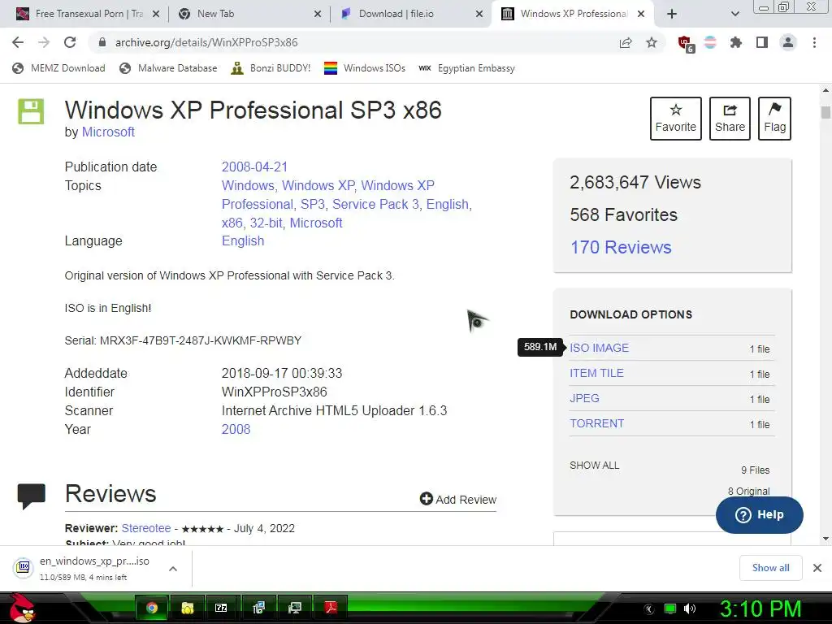Screen dimensions: 832x624
Task: Open the 32-bit topic link
Action: 266,223
